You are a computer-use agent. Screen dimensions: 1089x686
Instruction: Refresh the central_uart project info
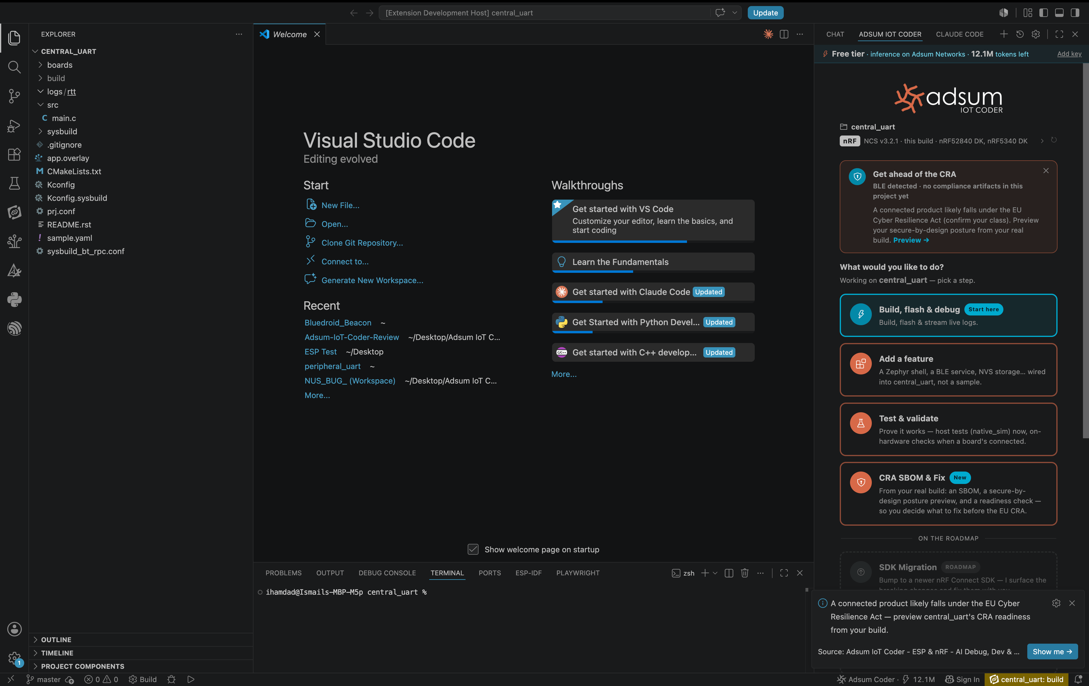tap(1054, 140)
